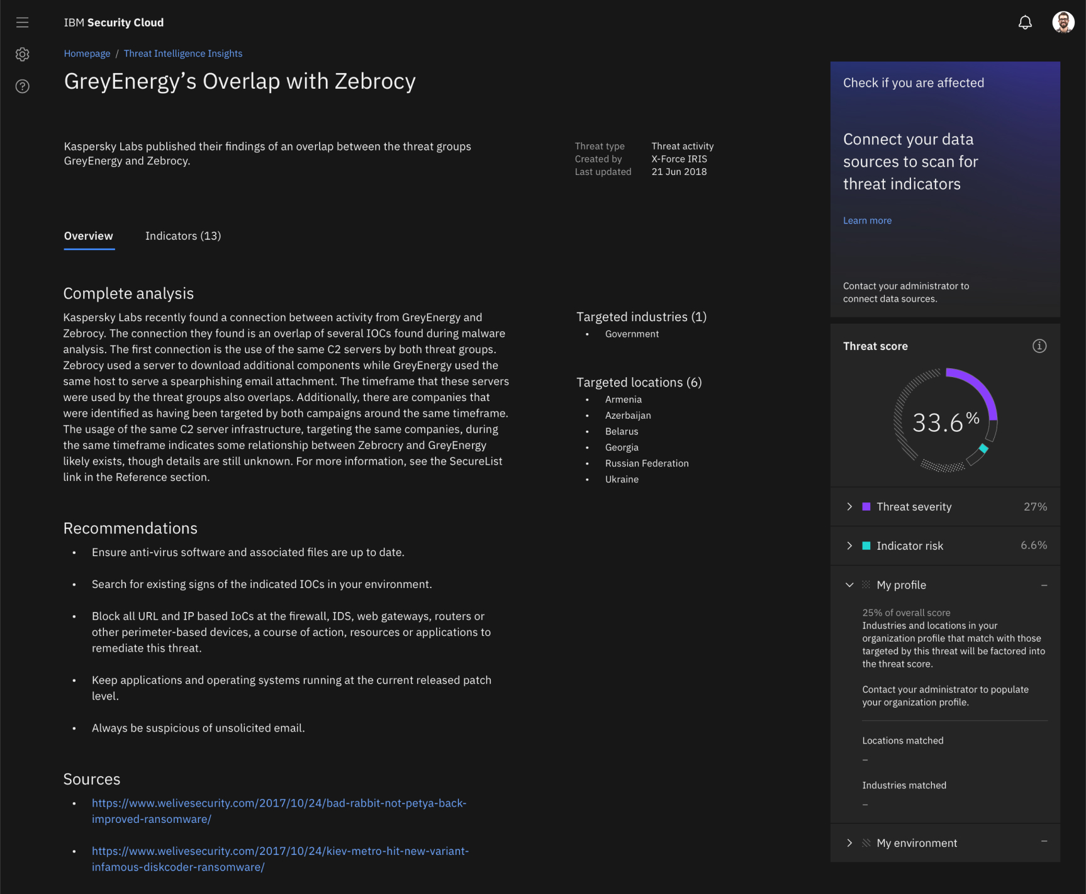The image size is (1086, 894).
Task: Click Complete analysis heading
Action: tap(128, 293)
